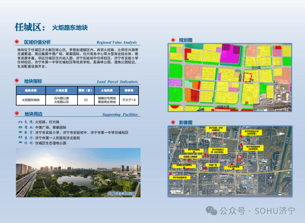Viewport: 305px width, 223px height.
Task: Click the graduation cap icon beside 教育
Action: [20, 132]
